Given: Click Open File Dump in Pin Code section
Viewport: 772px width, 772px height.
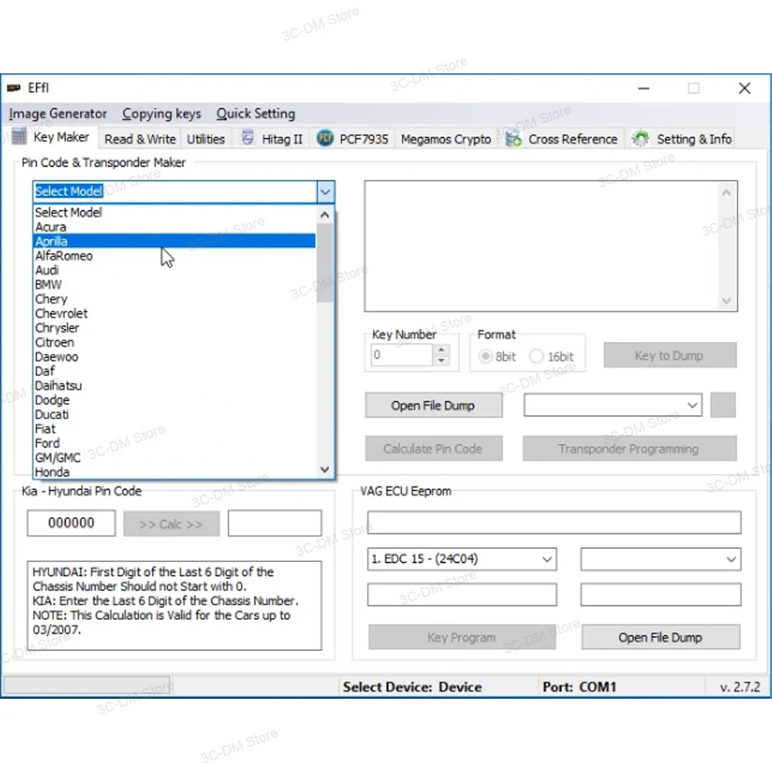Looking at the screenshot, I should click(x=433, y=406).
